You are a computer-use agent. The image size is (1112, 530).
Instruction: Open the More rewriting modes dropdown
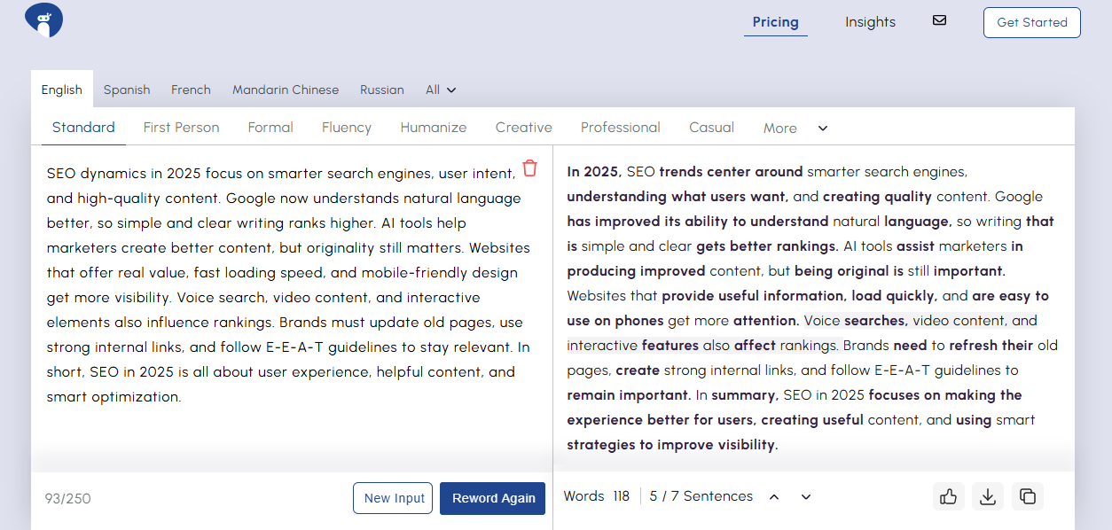coord(794,128)
